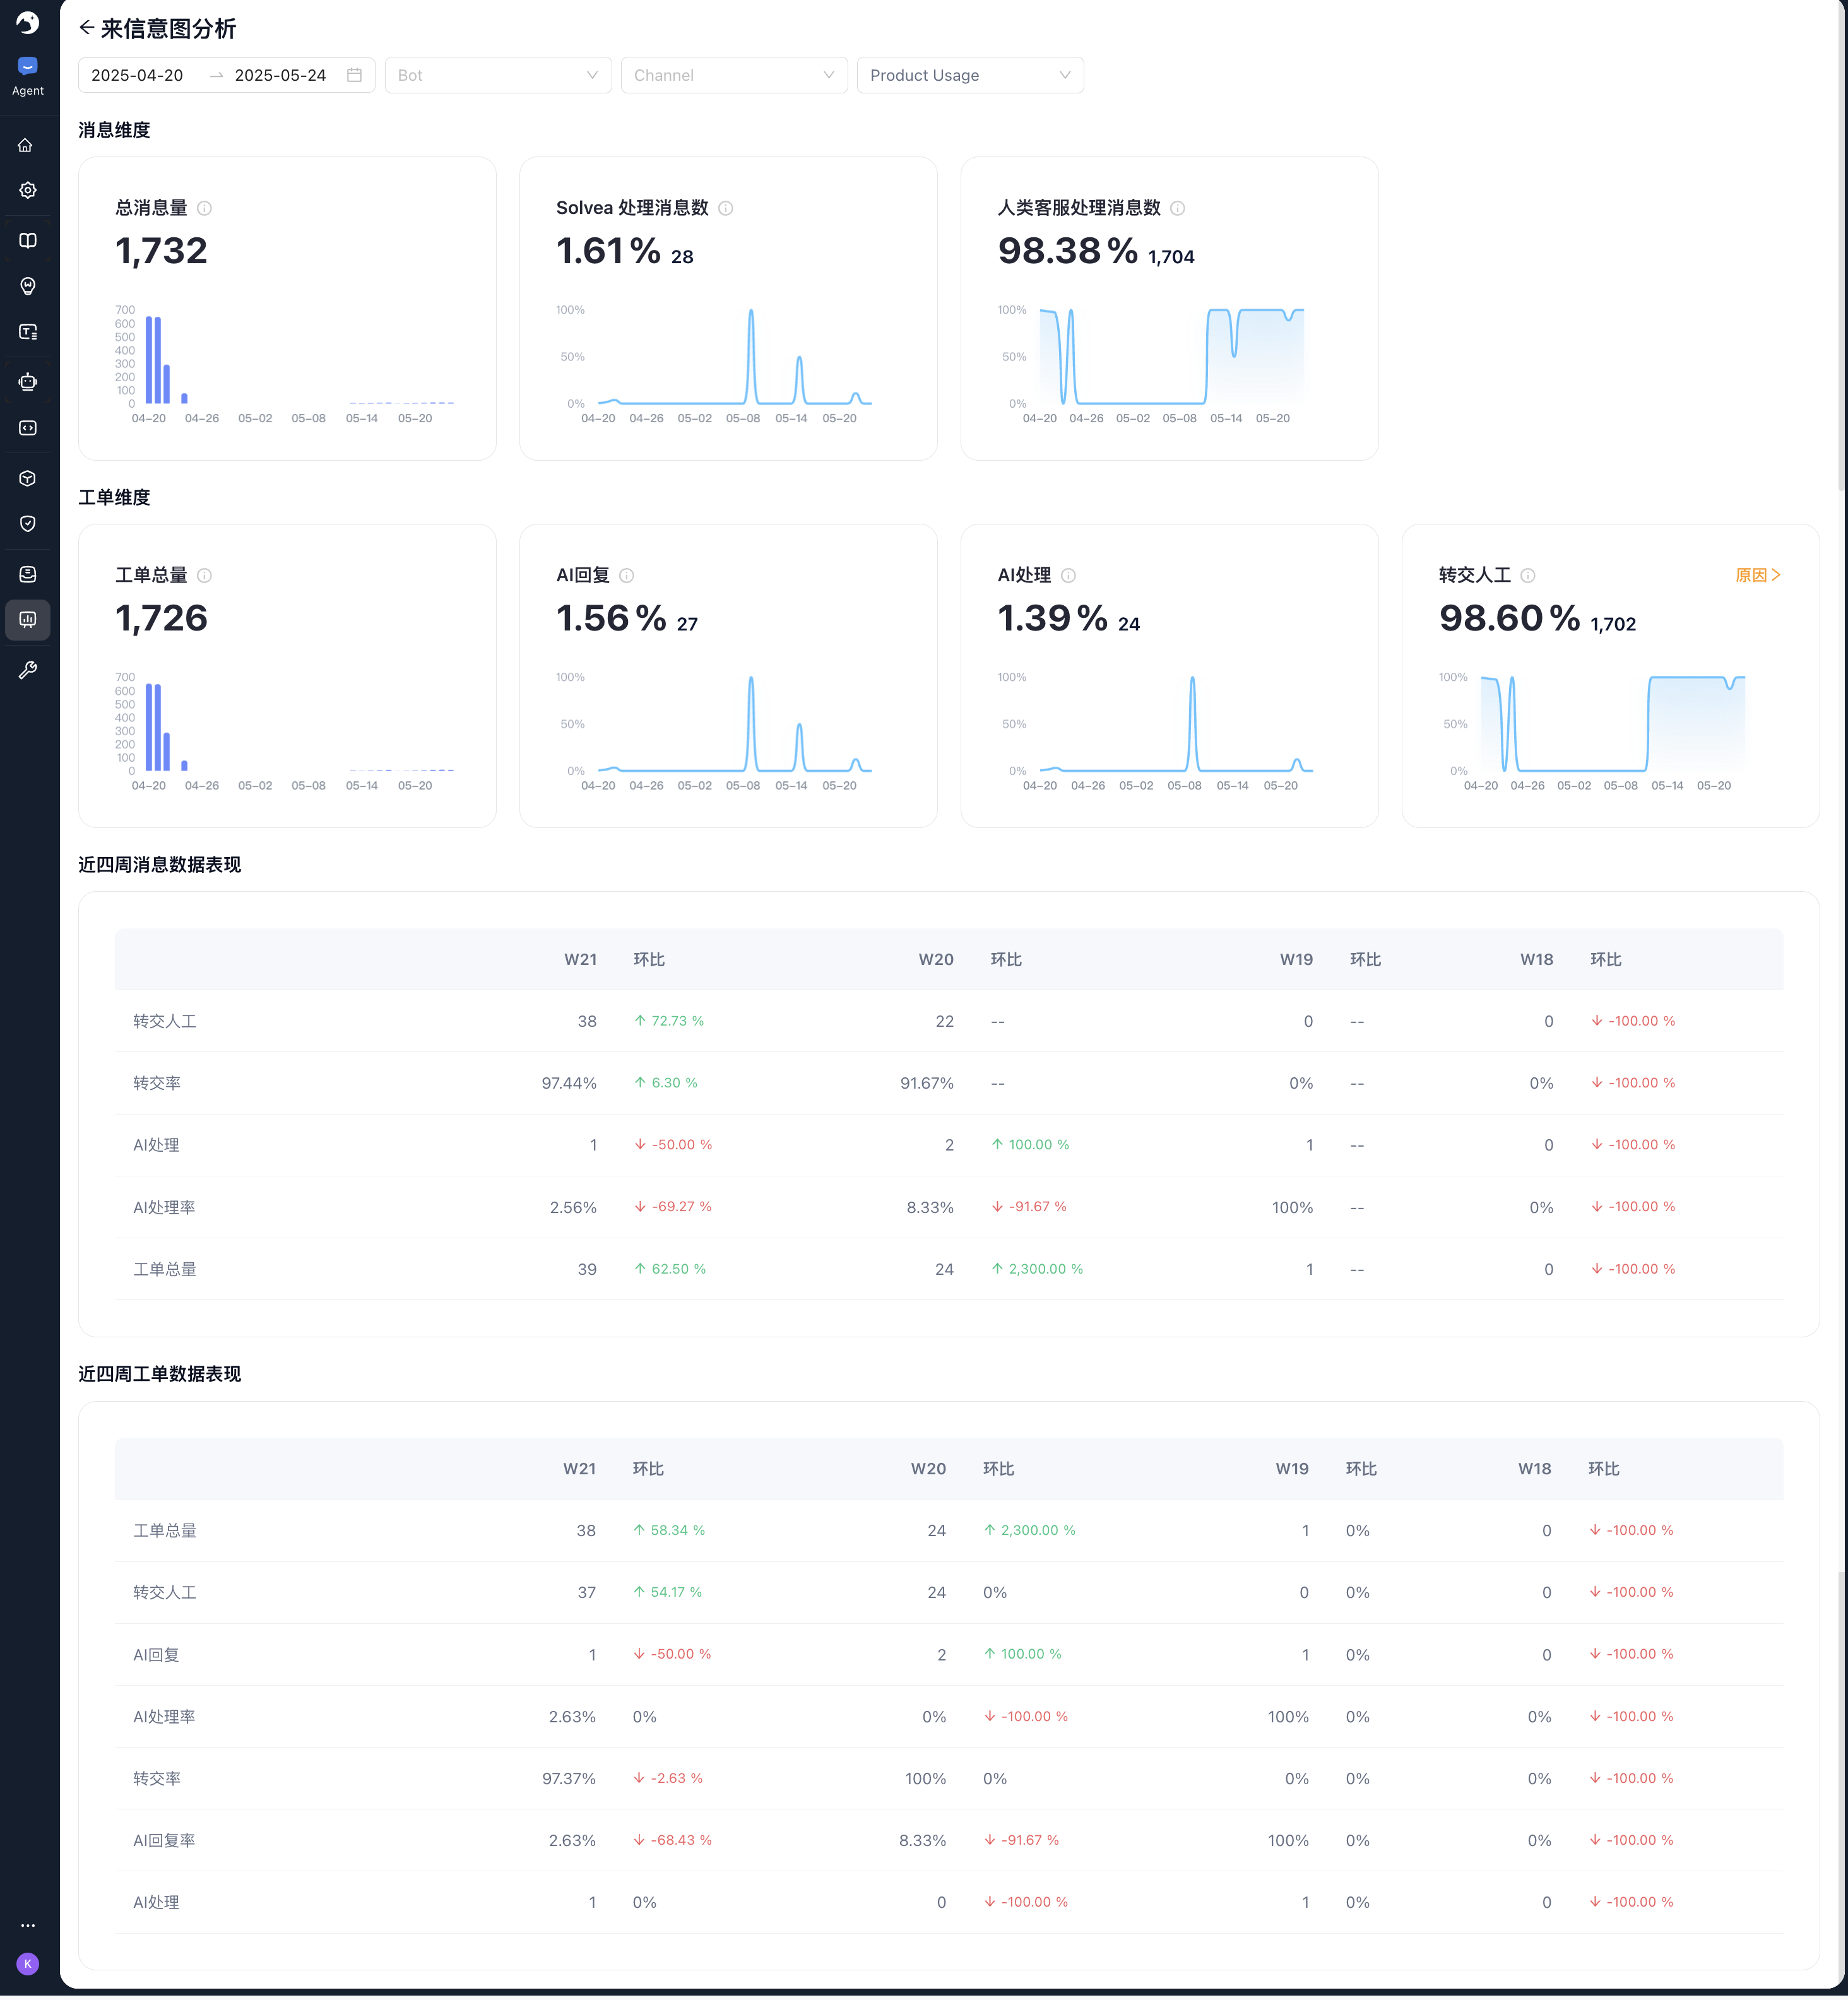The height and width of the screenshot is (2000, 1848).
Task: Open the inbox tray sidebar icon
Action: point(27,574)
